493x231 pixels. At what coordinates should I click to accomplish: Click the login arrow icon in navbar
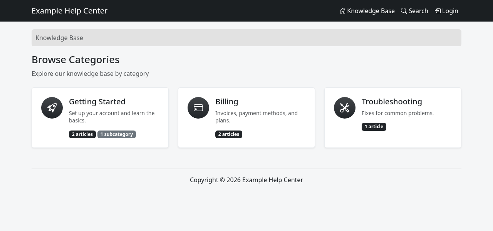coord(438,11)
